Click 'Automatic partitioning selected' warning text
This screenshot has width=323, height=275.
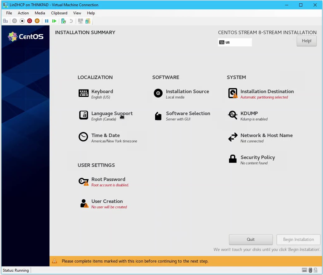click(264, 97)
